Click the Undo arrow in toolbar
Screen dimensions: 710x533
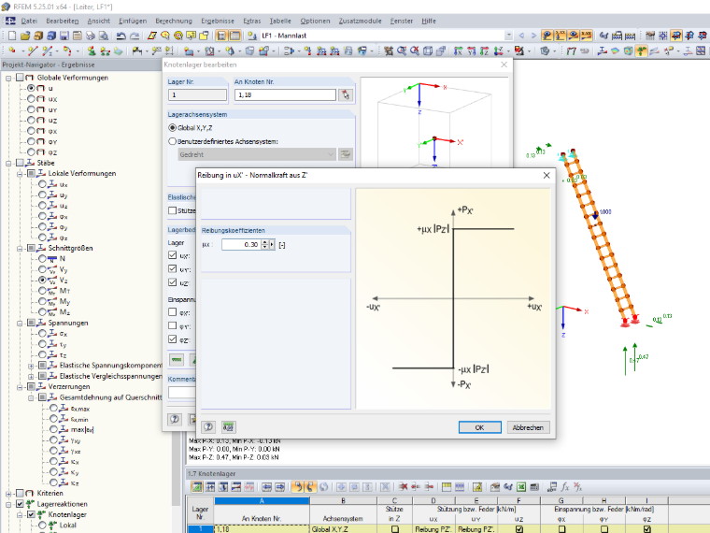pos(121,36)
